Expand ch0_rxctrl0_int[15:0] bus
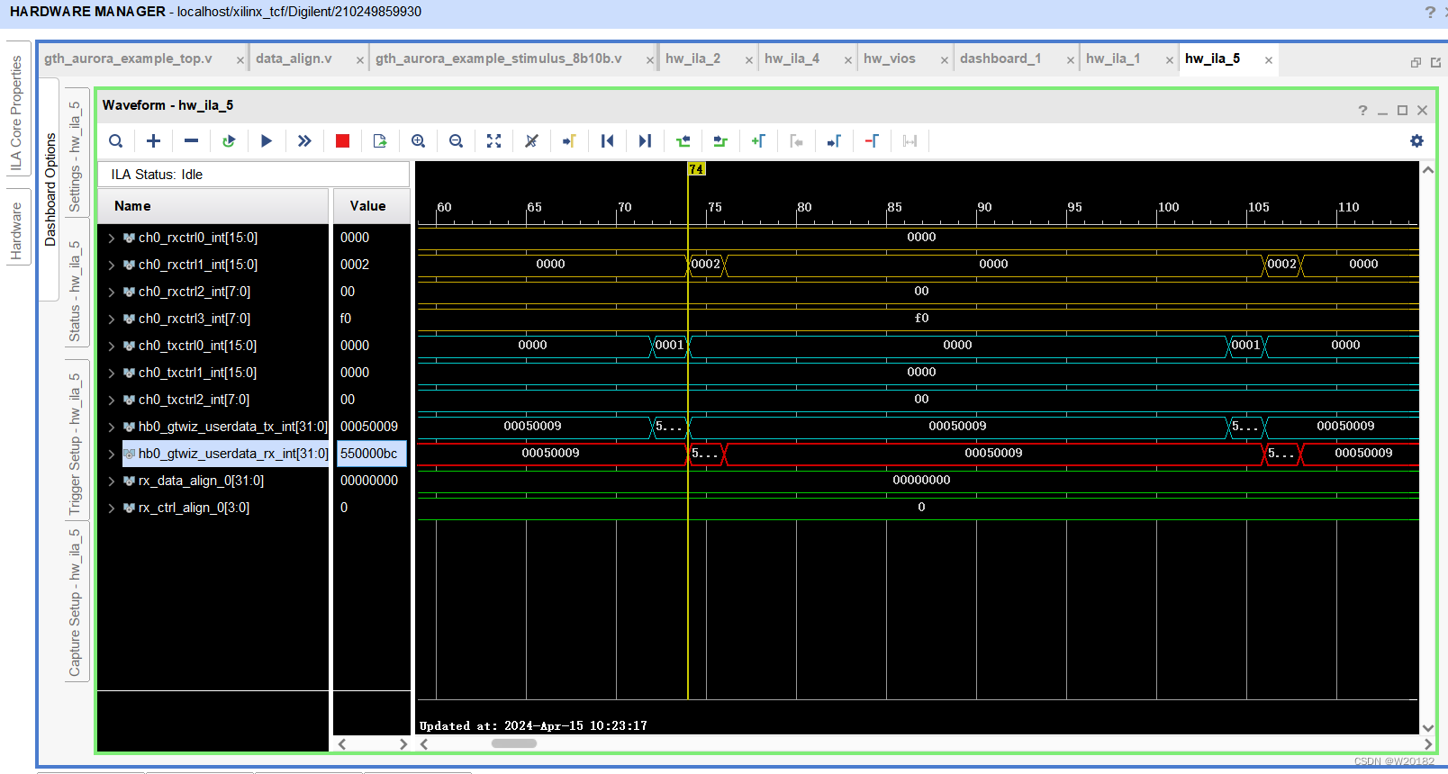The height and width of the screenshot is (774, 1448). [x=112, y=238]
